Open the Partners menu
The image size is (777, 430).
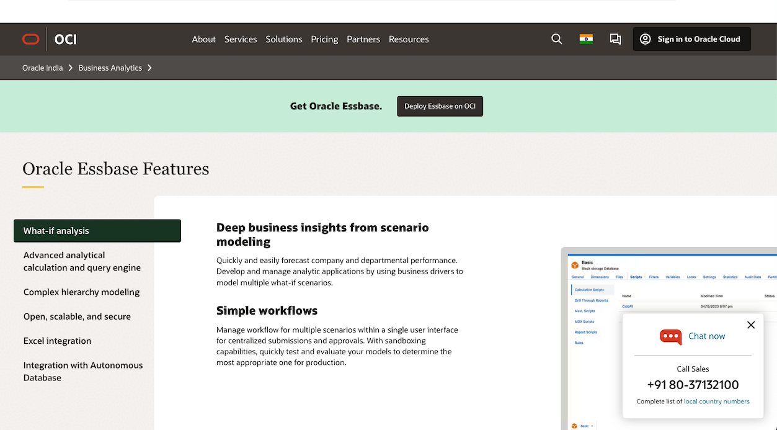point(363,39)
